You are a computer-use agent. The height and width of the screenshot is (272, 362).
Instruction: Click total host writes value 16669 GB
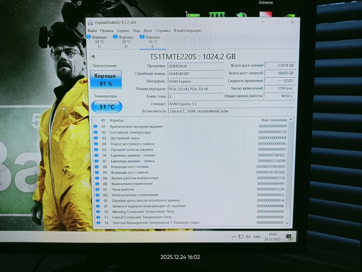coord(280,73)
